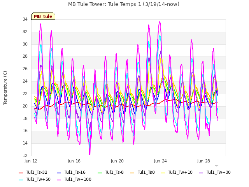The height and width of the screenshot is (187, 249).
Task: Click the Temperature (C) axis label
Action: click(x=5, y=88)
